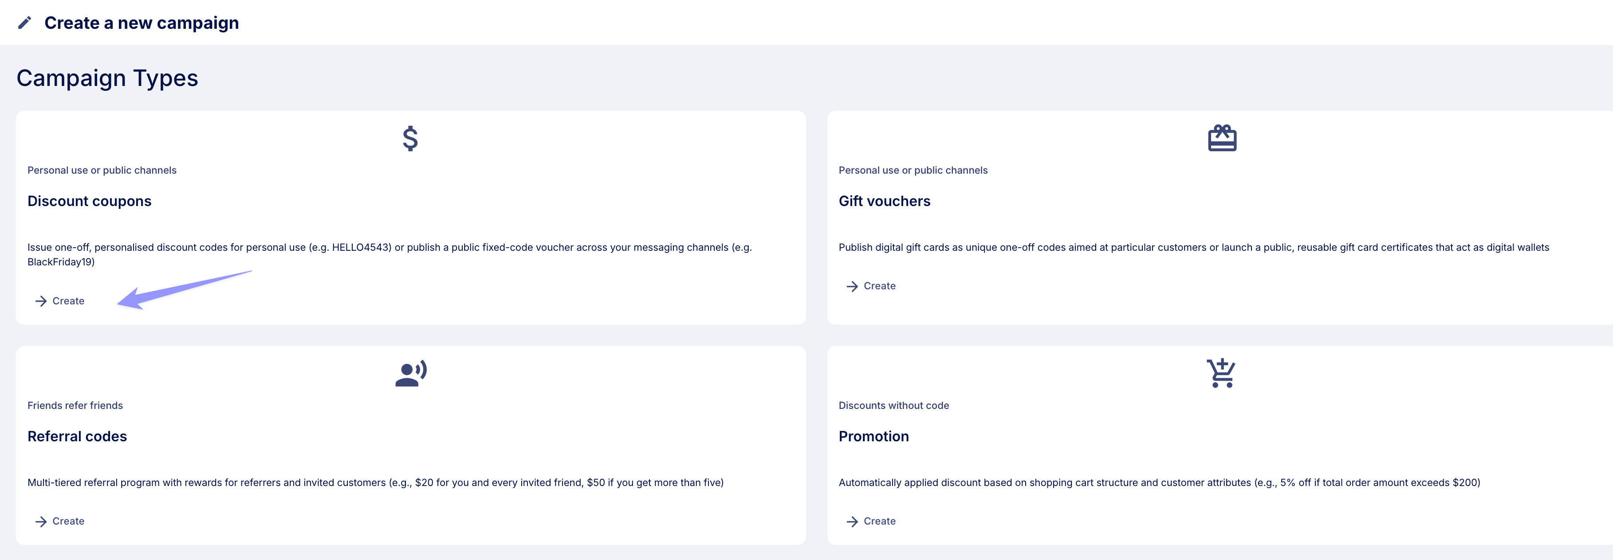Select the Discount coupons card heading

pos(90,201)
